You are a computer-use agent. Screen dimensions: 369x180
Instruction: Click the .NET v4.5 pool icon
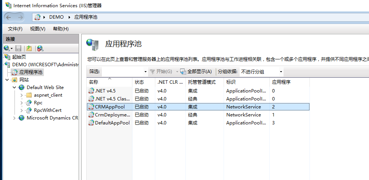[91, 91]
